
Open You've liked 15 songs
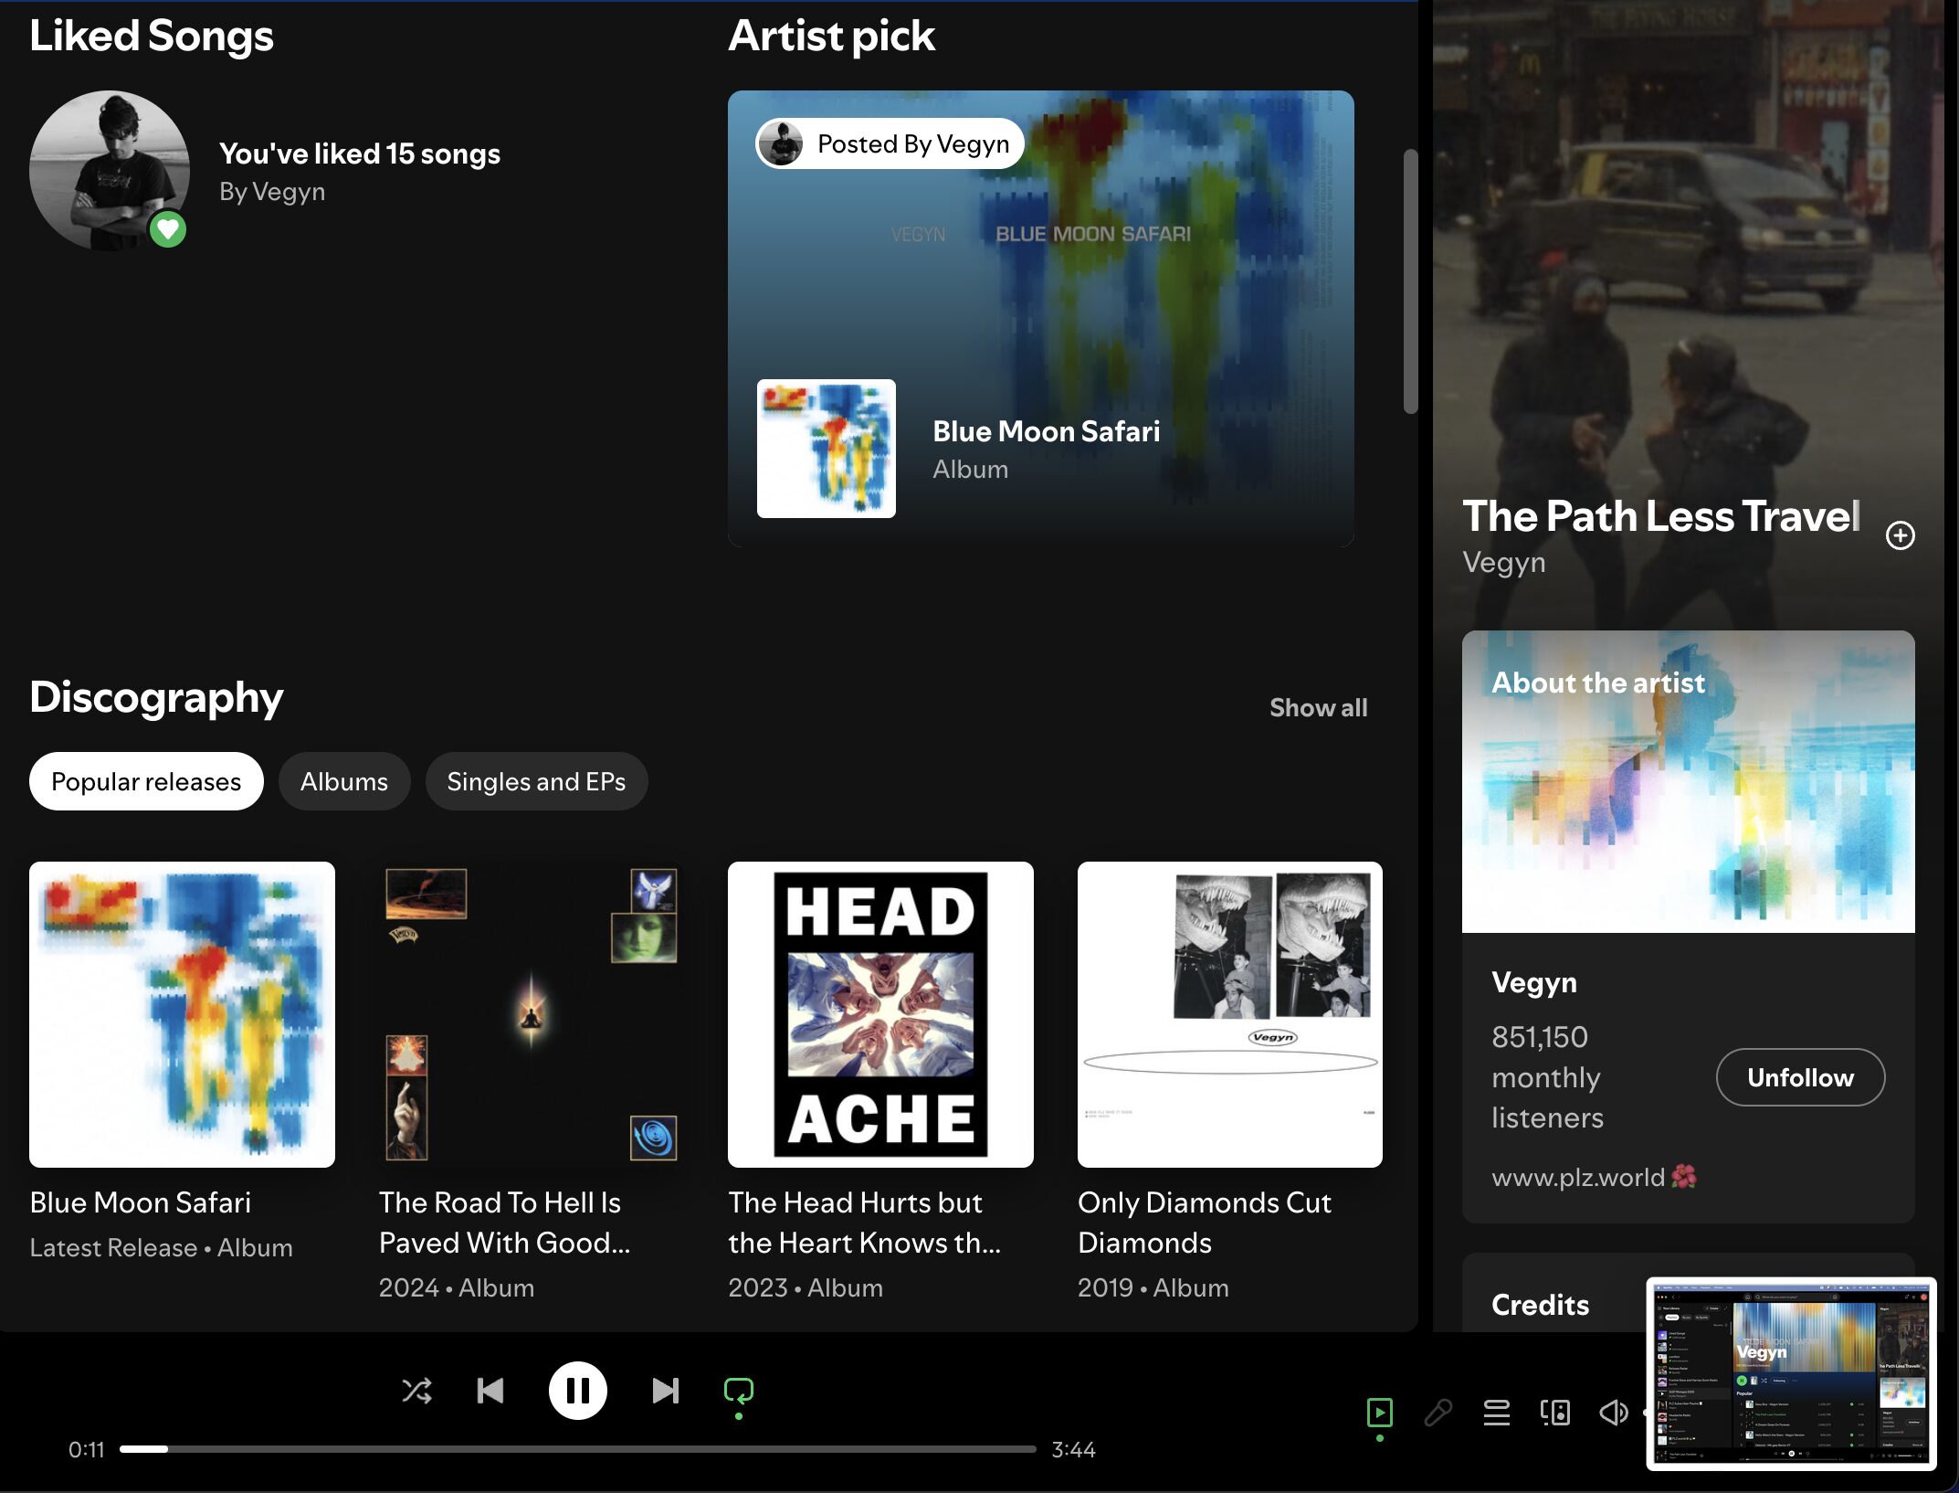pos(360,154)
